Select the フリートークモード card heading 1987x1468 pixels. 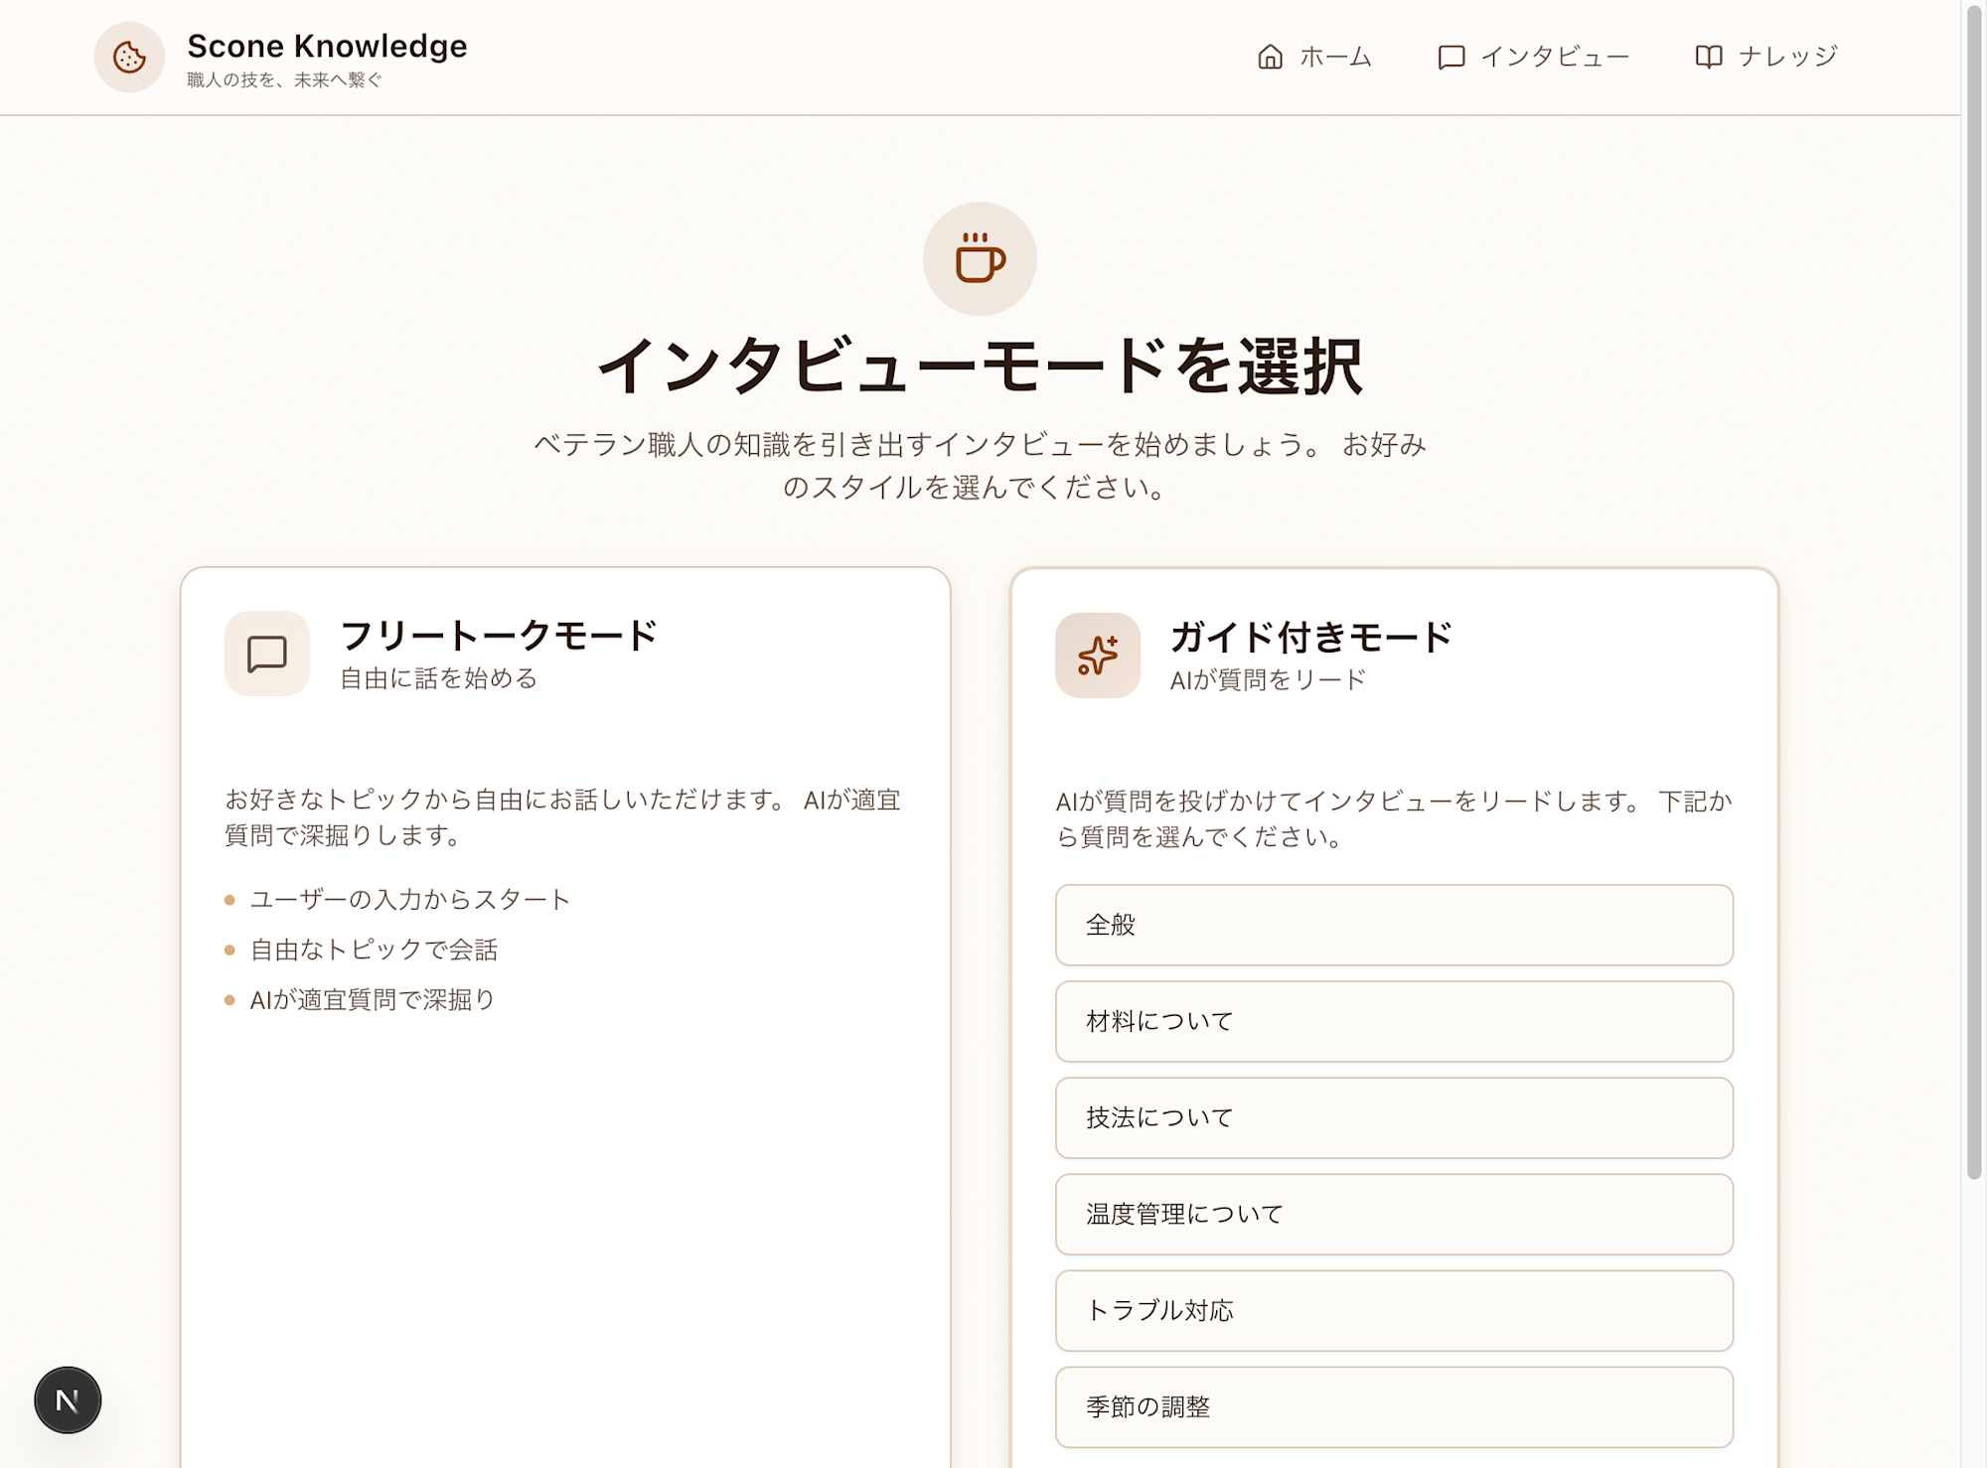click(x=499, y=635)
